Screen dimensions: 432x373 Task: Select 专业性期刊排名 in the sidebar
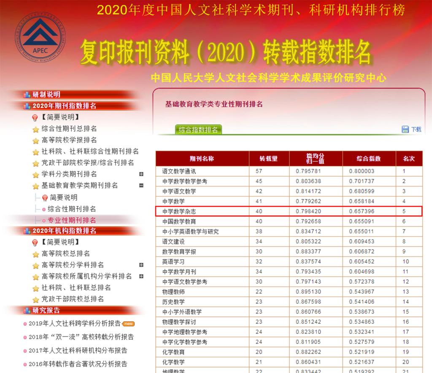72,220
